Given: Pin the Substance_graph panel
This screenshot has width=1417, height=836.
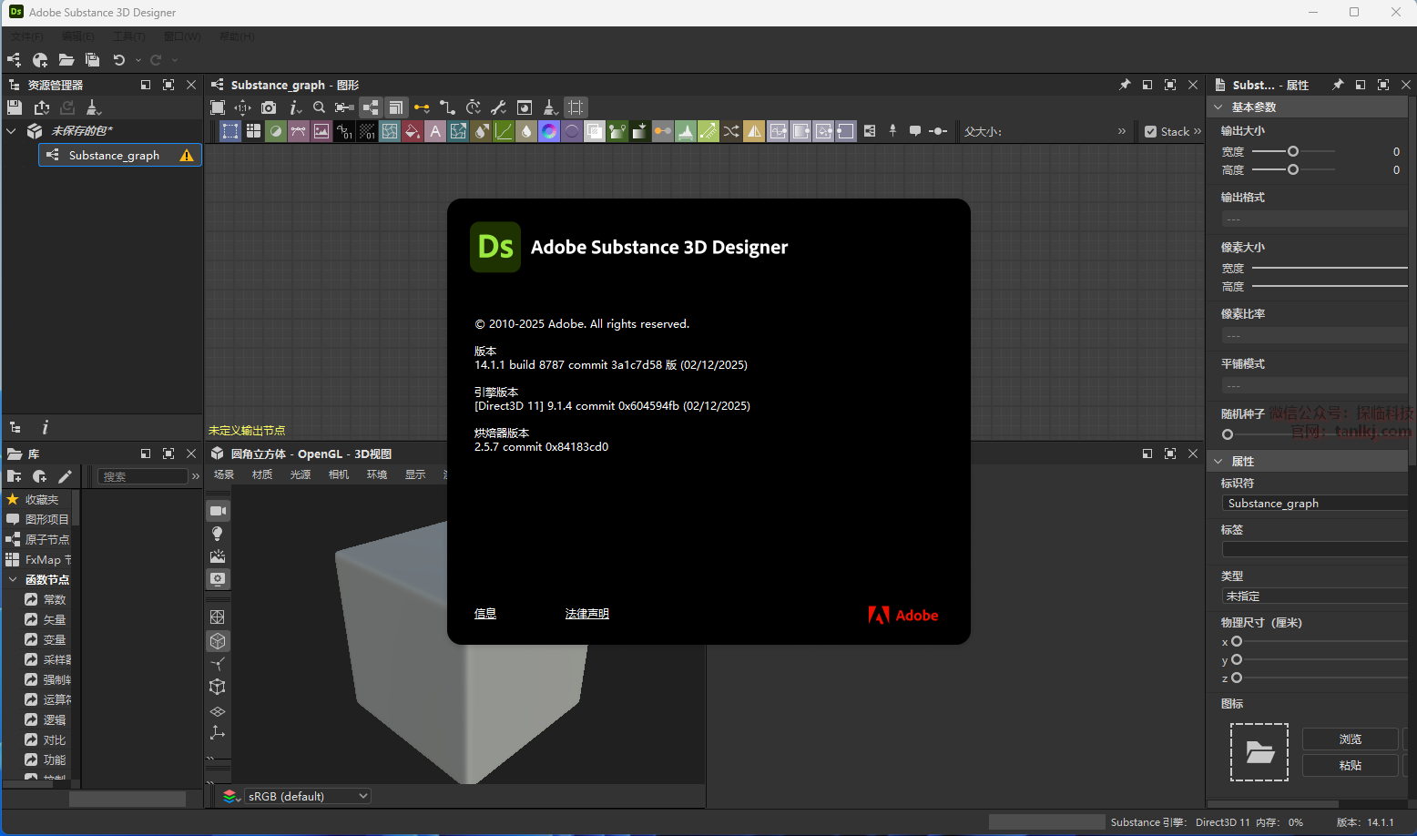Looking at the screenshot, I should [1125, 85].
